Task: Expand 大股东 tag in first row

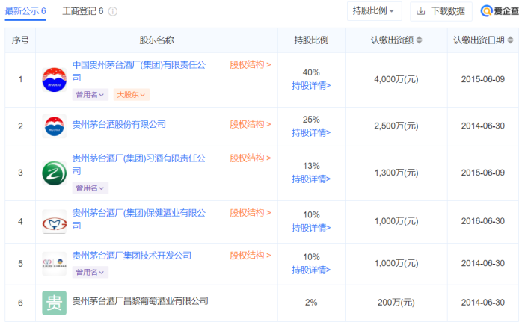Action: [131, 95]
